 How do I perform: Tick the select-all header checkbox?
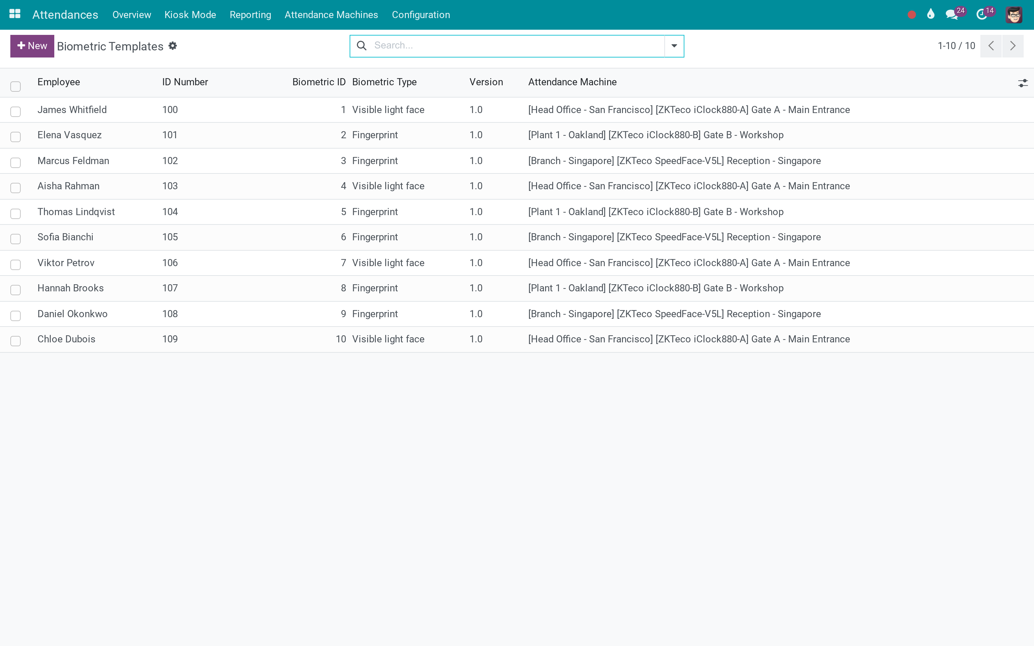16,86
